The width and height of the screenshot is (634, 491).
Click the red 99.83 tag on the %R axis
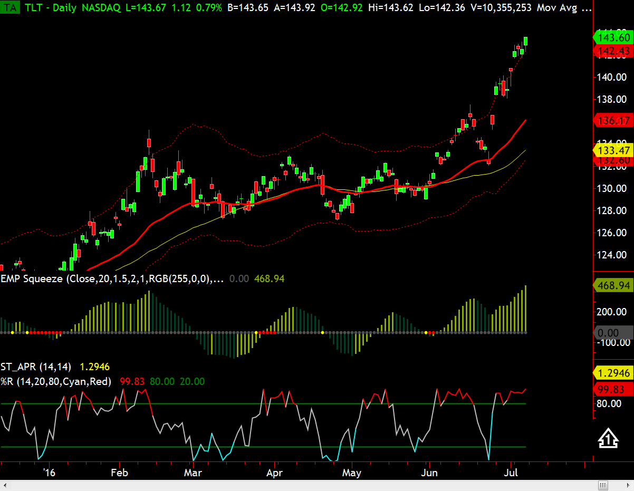613,389
